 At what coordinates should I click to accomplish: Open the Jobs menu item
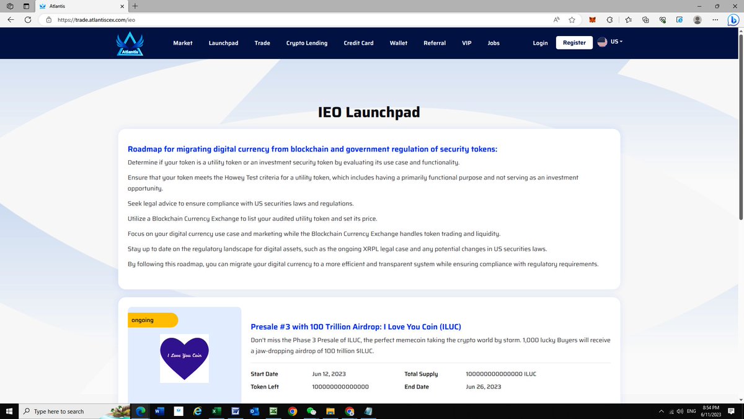point(494,43)
